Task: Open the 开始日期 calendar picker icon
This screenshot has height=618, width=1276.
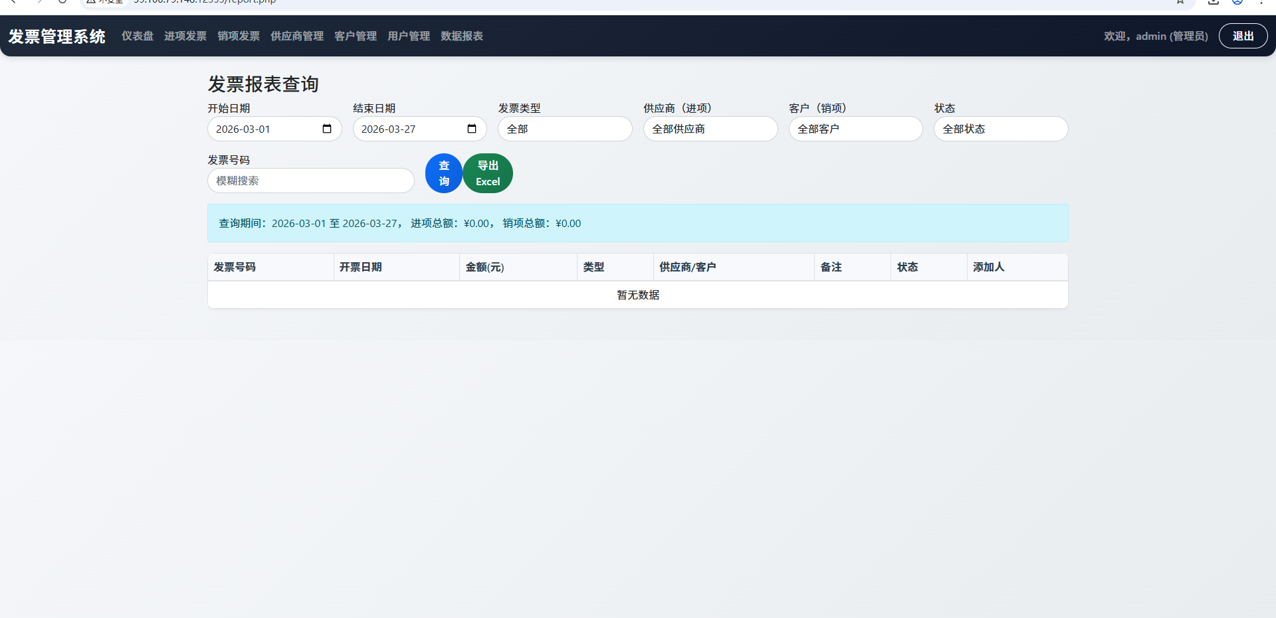Action: 327,129
